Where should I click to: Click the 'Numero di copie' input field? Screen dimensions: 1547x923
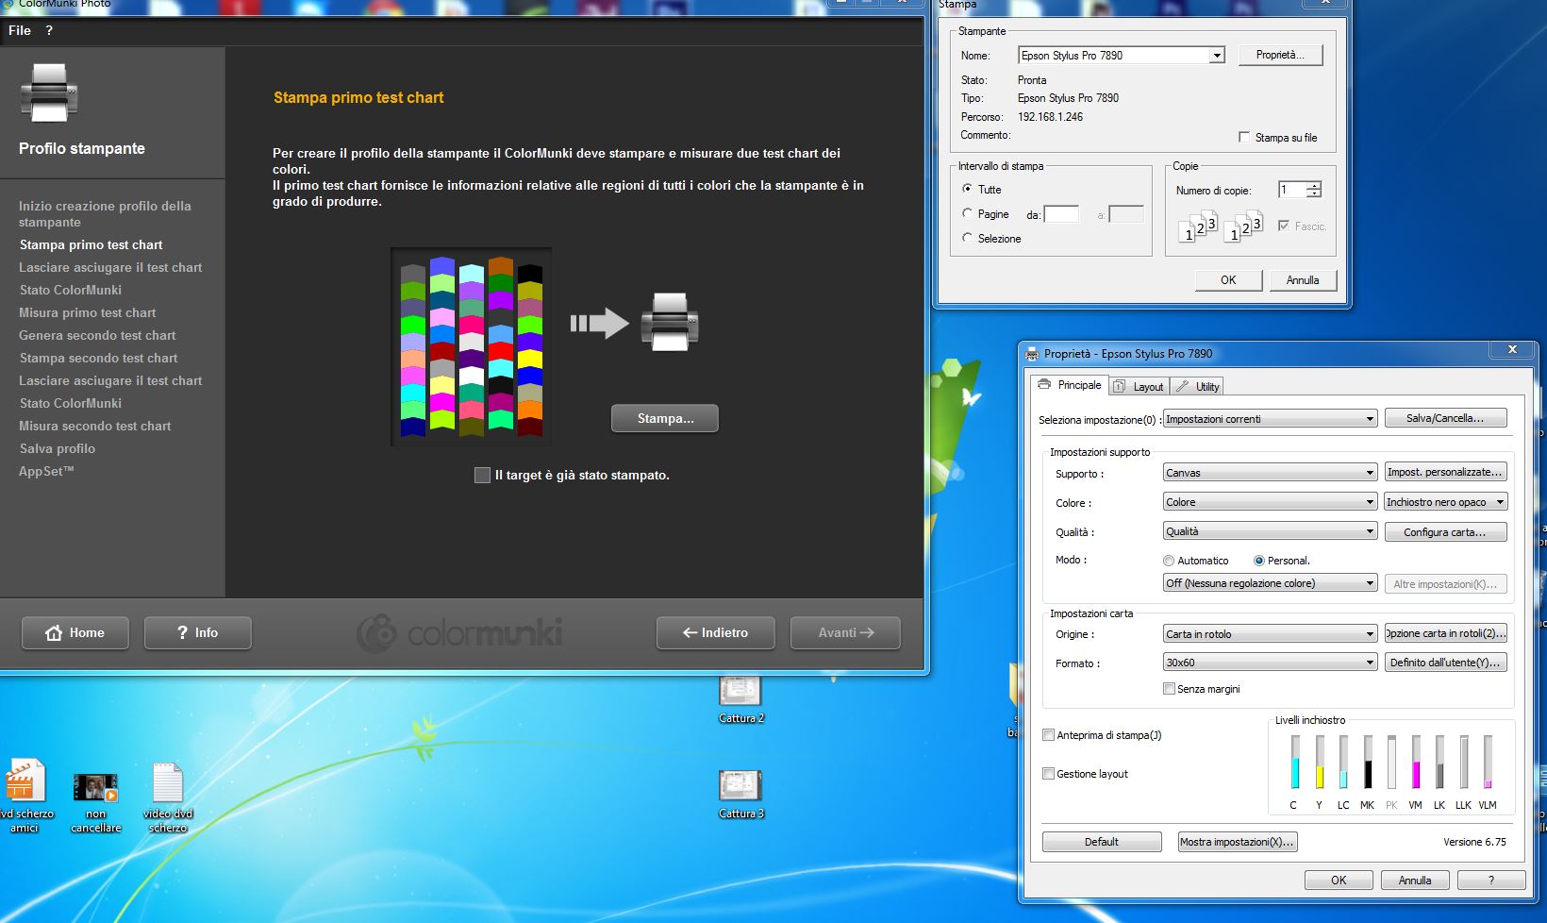1292,190
